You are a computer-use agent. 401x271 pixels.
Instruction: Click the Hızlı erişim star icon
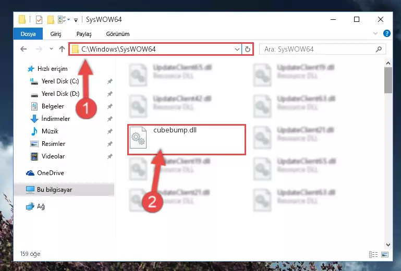(31, 68)
